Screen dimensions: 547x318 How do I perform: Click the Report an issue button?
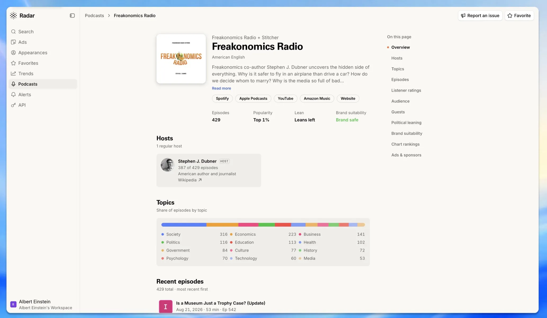pos(480,16)
